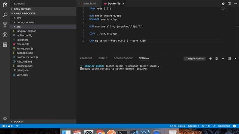Click the LF end-of-line setting

pos(214,126)
